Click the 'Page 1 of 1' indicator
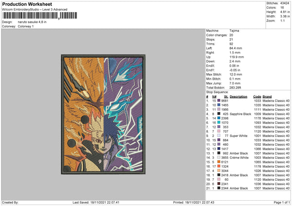Viewport: 292px width, 206px height. [282, 202]
